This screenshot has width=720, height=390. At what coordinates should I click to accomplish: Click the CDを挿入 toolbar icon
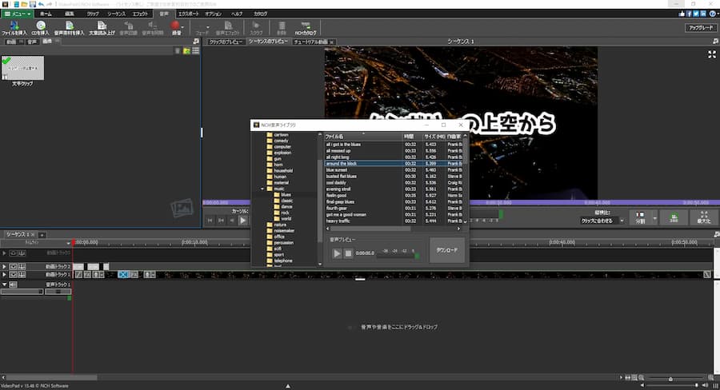[41, 26]
